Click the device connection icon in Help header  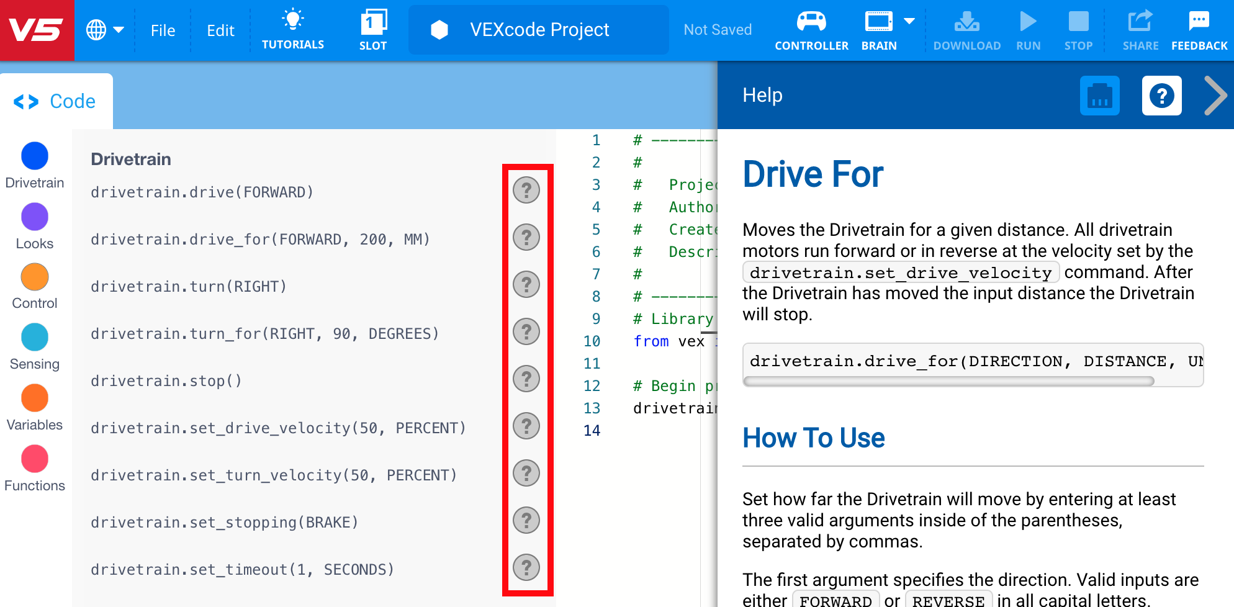point(1099,95)
